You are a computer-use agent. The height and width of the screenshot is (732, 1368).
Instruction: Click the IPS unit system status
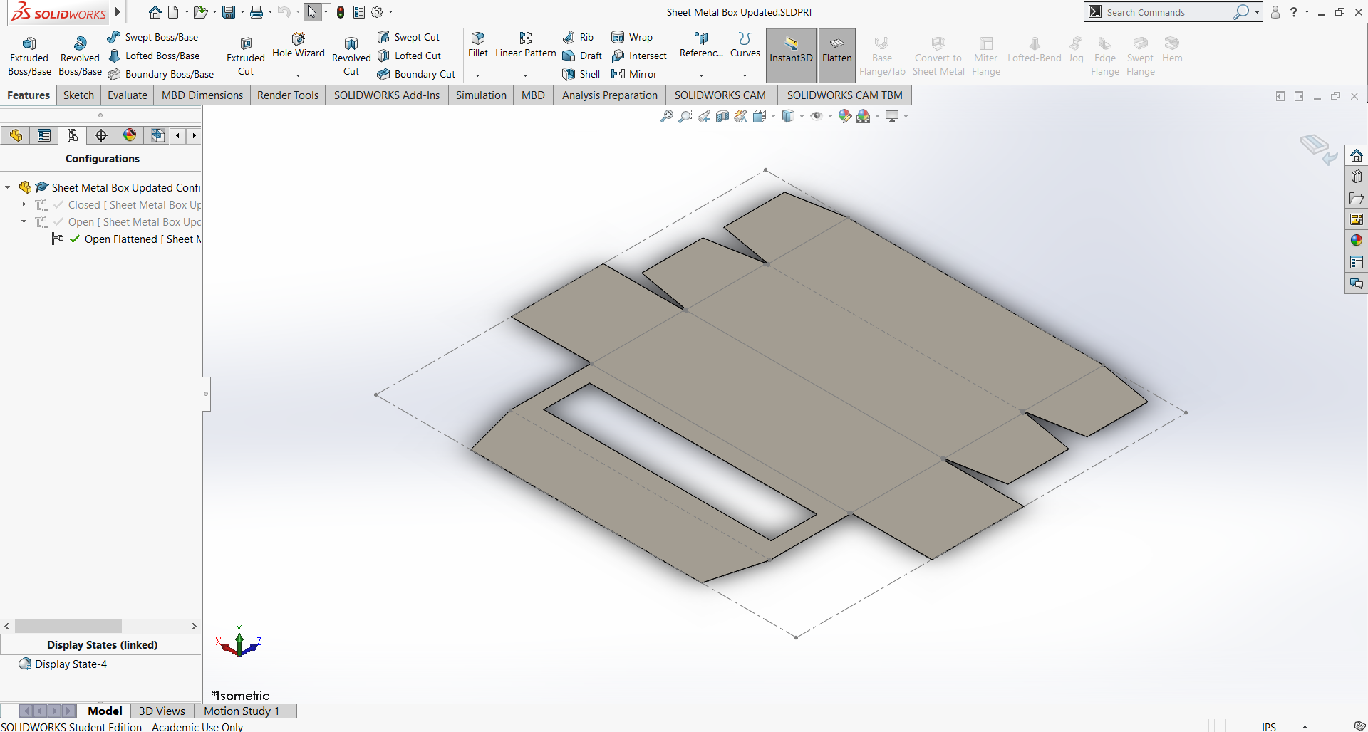click(x=1269, y=726)
